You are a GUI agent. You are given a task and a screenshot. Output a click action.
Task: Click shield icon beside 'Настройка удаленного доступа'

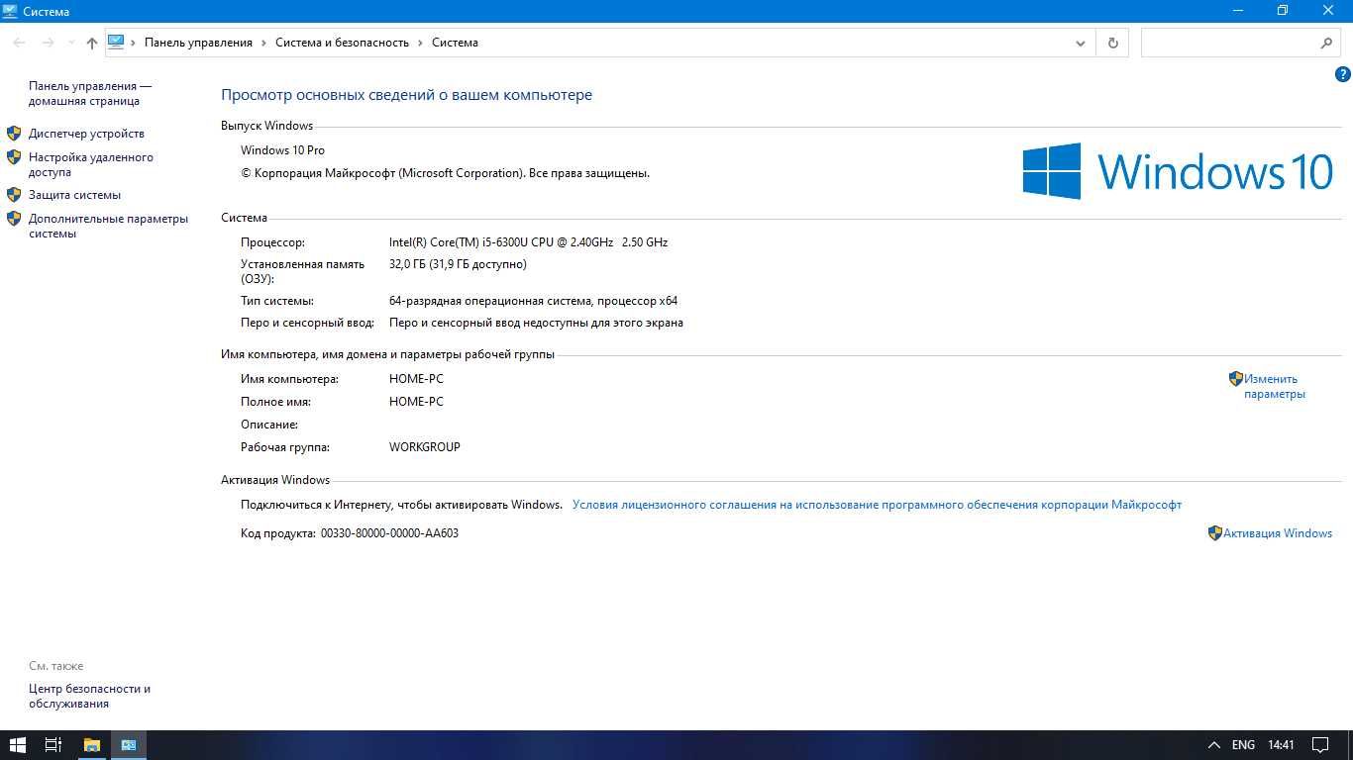coord(14,156)
